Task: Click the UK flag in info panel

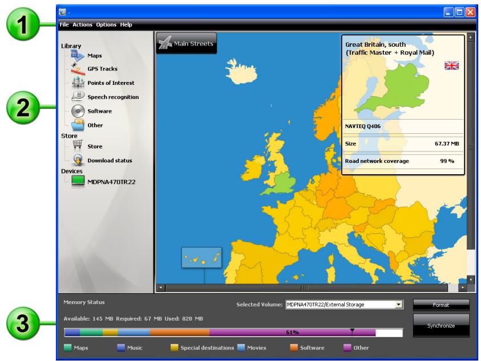Action: pyautogui.click(x=451, y=65)
